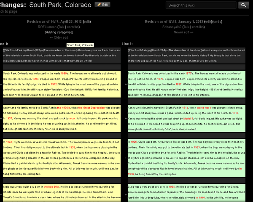
Task: Click red '1899' year in left diff
Action: click(35, 79)
